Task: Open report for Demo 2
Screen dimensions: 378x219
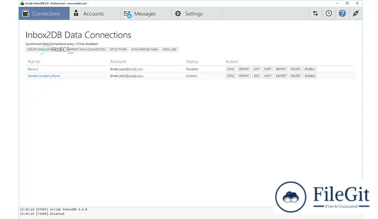Action: (x=244, y=69)
